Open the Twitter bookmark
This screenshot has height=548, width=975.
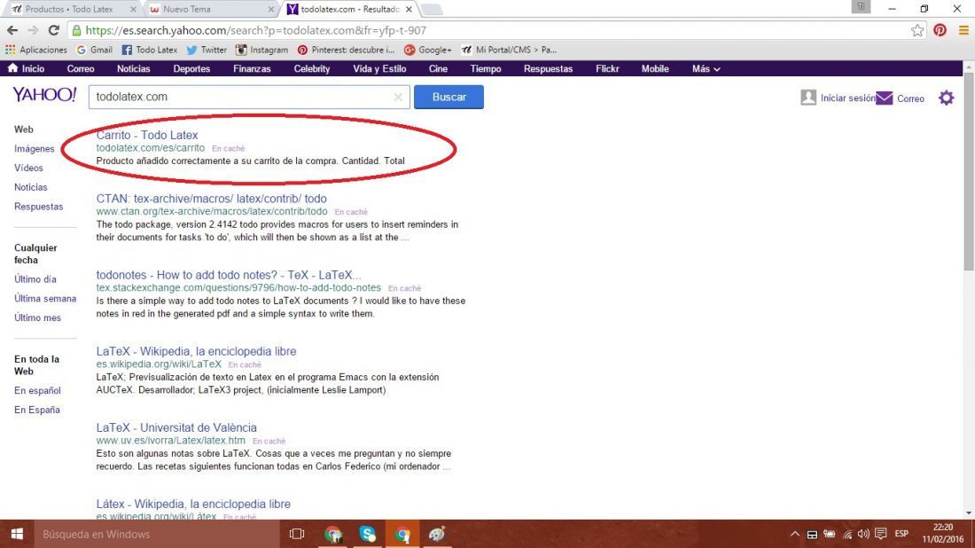coord(207,50)
